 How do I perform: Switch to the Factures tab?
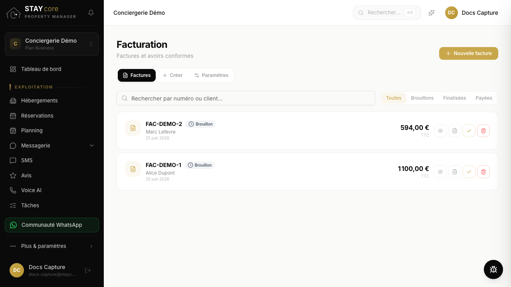pos(137,75)
